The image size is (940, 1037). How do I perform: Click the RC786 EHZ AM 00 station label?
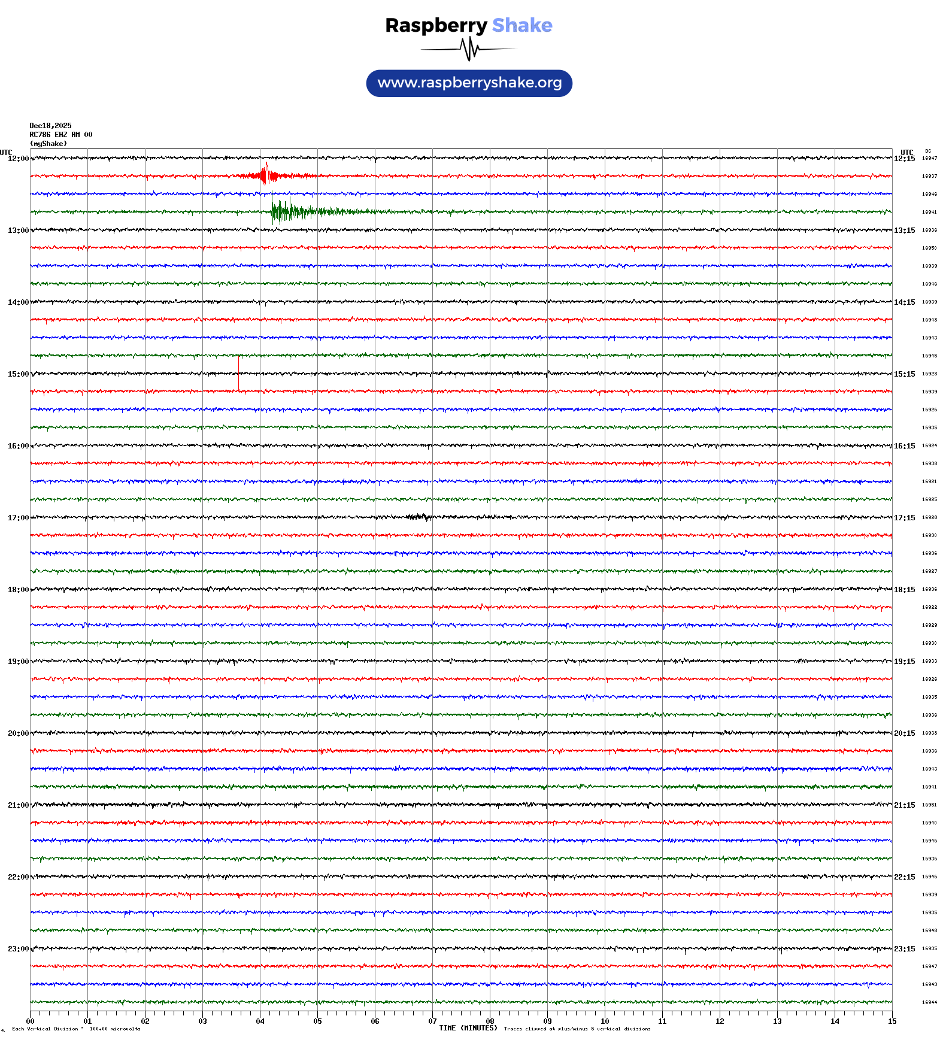(x=60, y=135)
